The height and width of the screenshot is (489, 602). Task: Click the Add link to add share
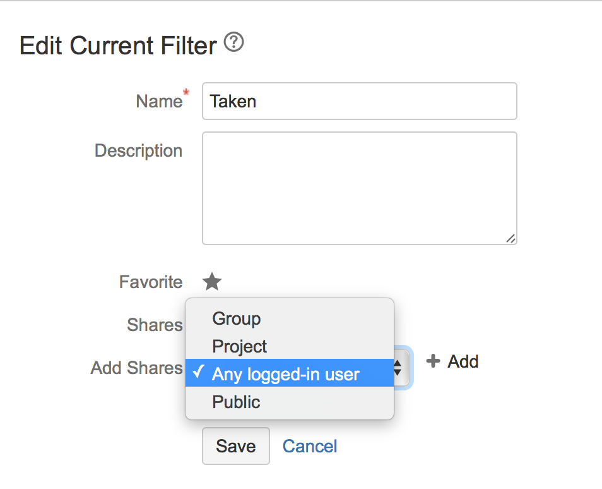click(463, 361)
